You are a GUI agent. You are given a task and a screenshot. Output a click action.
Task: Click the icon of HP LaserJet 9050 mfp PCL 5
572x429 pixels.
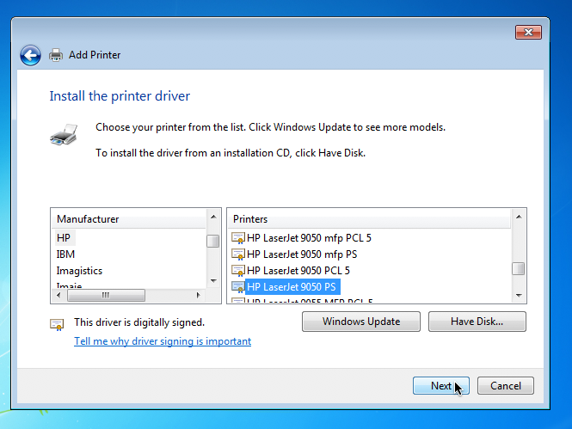238,238
